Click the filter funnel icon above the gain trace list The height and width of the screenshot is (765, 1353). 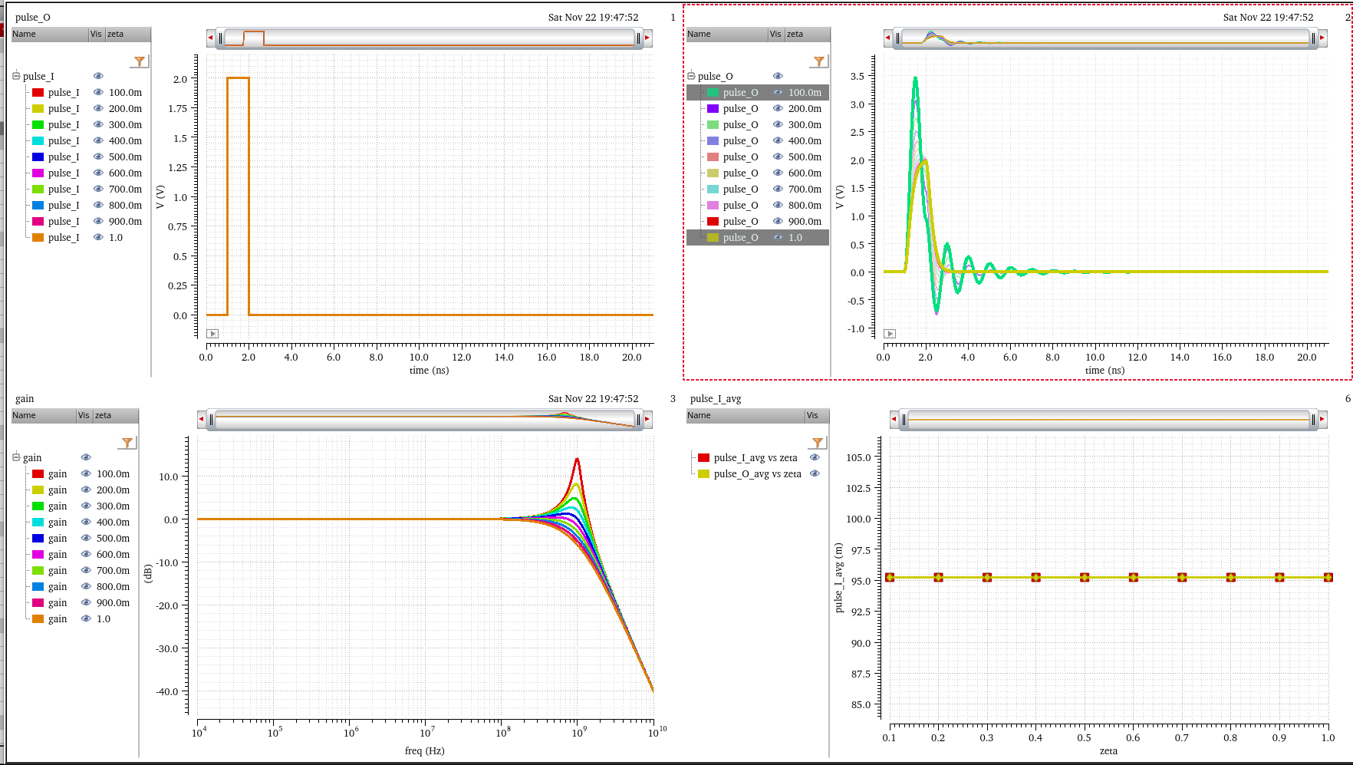coord(127,443)
